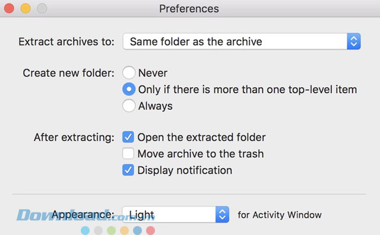Enable 'Move archive to the trash' checkbox
The height and width of the screenshot is (235, 380).
tap(128, 154)
